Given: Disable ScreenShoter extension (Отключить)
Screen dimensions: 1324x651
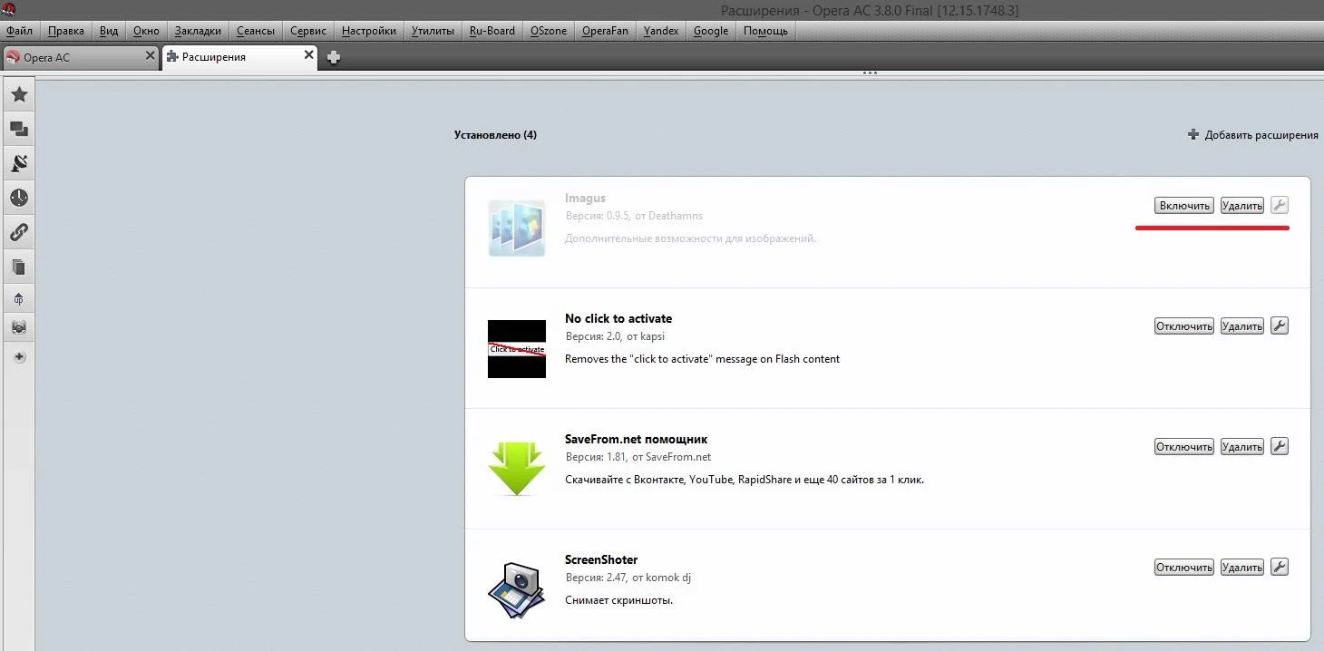Looking at the screenshot, I should pyautogui.click(x=1183, y=568).
